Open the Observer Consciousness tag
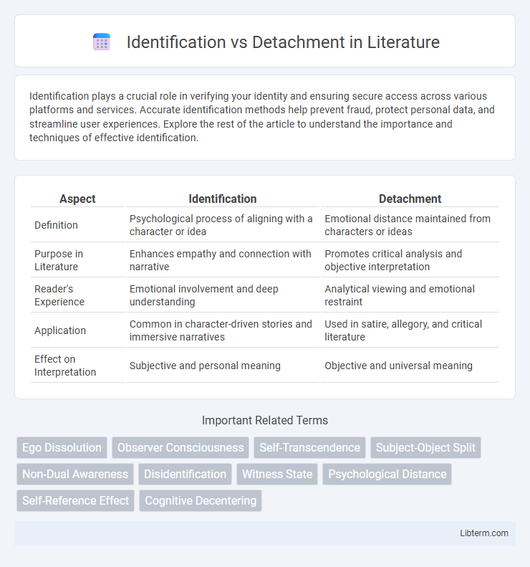 point(180,448)
